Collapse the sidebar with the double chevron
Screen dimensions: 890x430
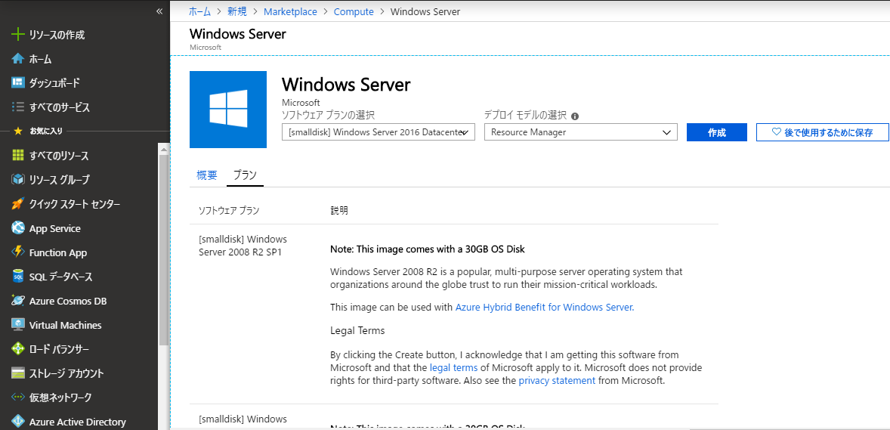[x=159, y=11]
